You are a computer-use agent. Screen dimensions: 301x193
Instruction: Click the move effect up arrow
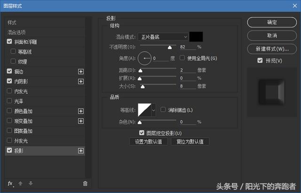(20, 184)
